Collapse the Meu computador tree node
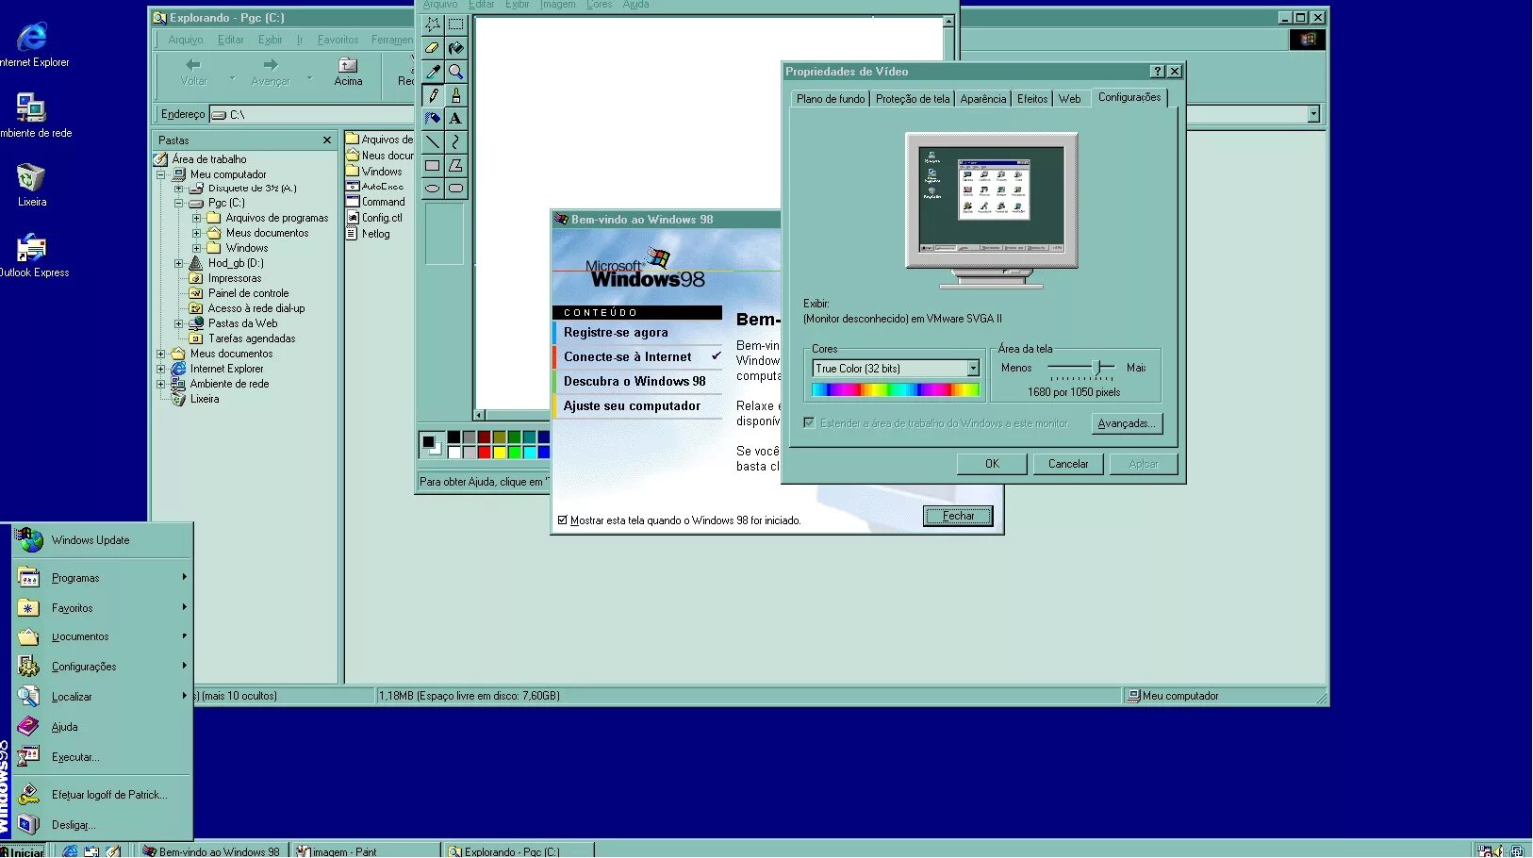 pos(161,174)
